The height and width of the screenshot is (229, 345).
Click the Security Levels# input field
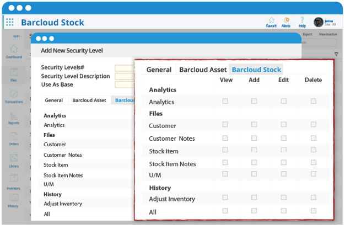125,68
